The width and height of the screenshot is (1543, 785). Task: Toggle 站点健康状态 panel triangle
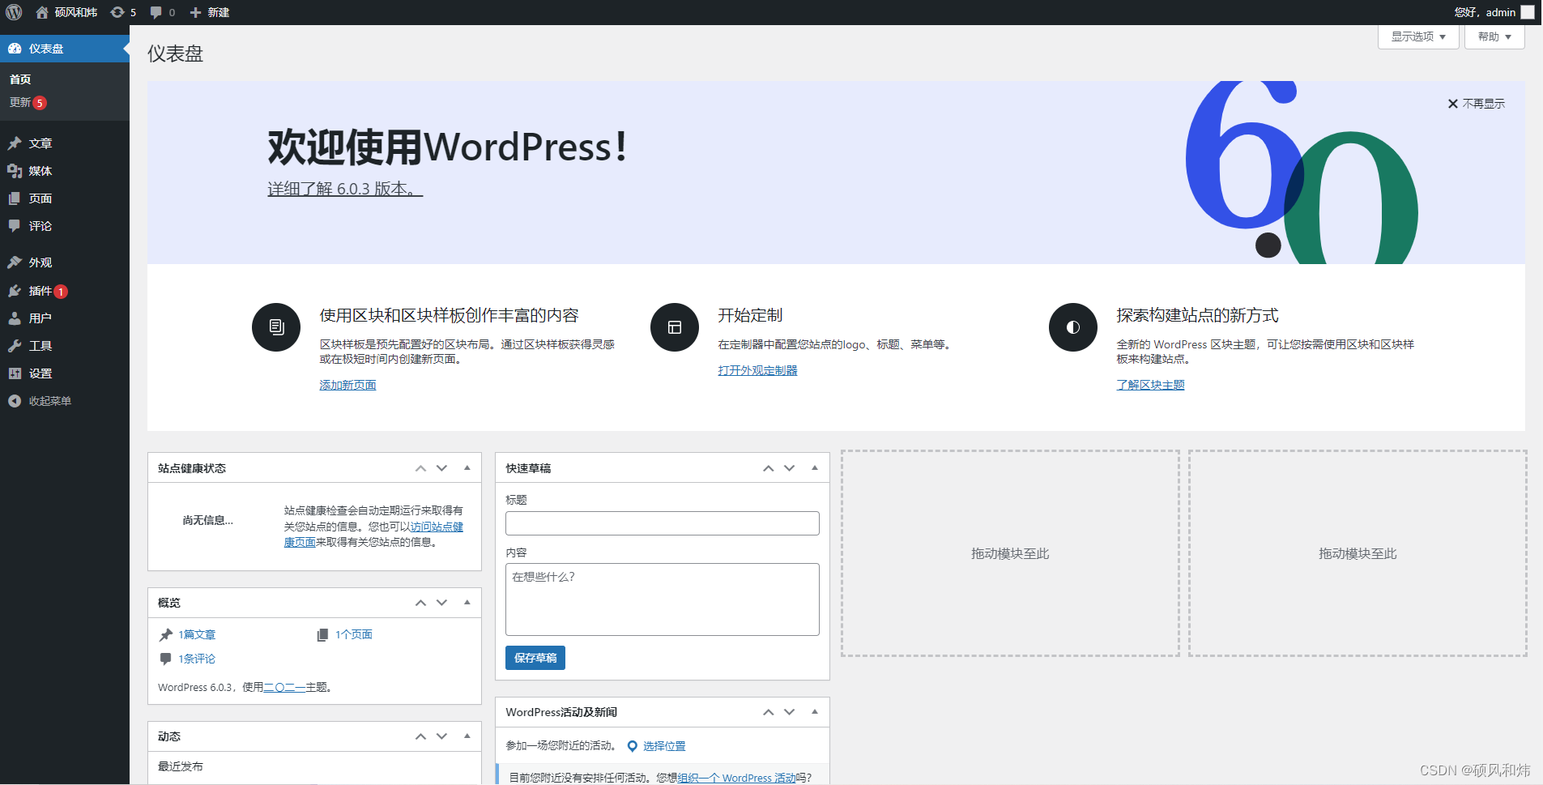(x=467, y=467)
